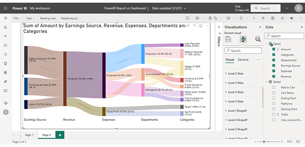Image resolution: width=305 pixels, height=147 pixels.
Task: Go to Home in left sidebar
Action: click(x=5, y=27)
